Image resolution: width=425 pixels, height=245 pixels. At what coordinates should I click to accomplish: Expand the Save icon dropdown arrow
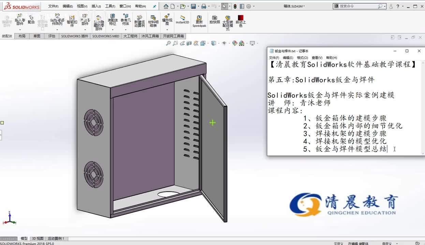pyautogui.click(x=198, y=6)
